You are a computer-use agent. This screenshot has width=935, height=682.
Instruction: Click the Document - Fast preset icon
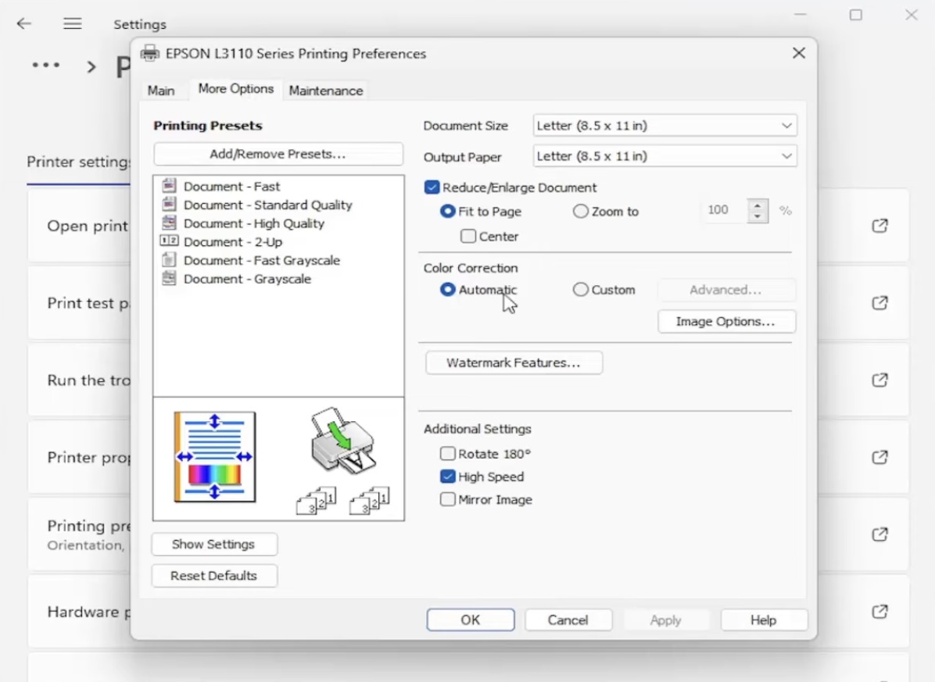170,186
